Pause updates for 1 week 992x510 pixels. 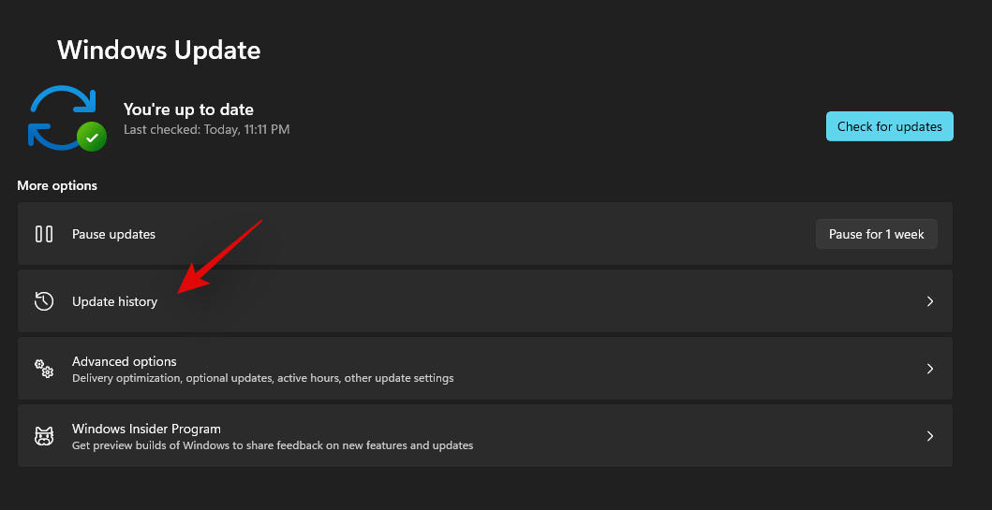pos(876,234)
